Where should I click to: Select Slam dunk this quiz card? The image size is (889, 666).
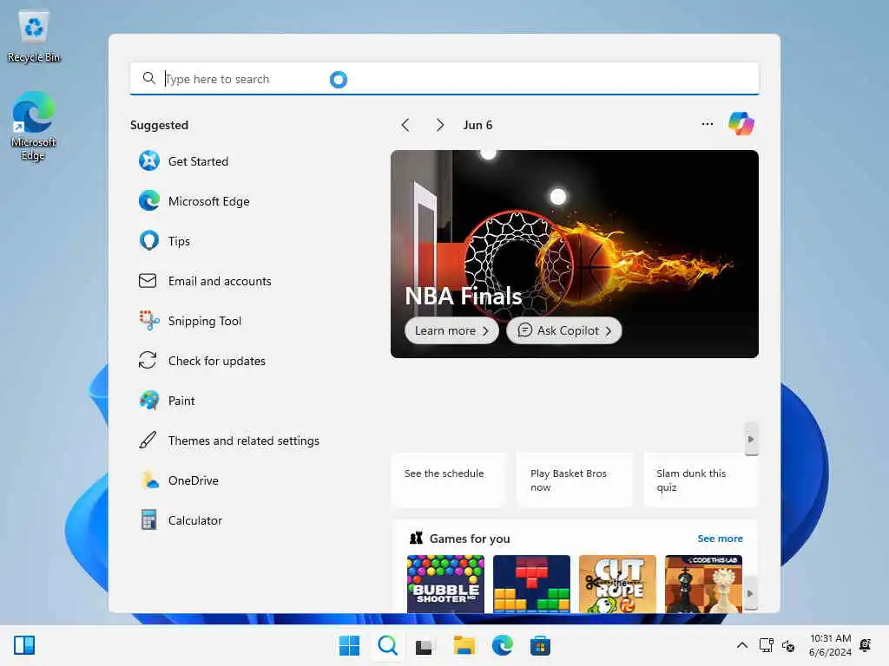[x=701, y=479]
